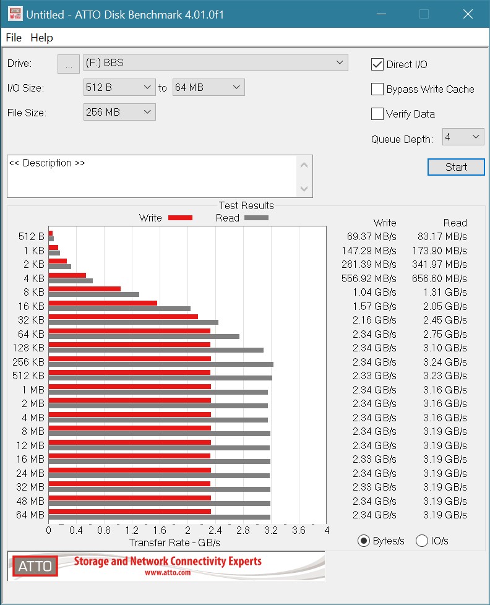Click the 16 KB write value 1.57 GB/s
This screenshot has width=490, height=605.
click(375, 306)
